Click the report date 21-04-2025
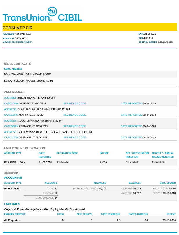The image size is (179, 235). pos(150,34)
